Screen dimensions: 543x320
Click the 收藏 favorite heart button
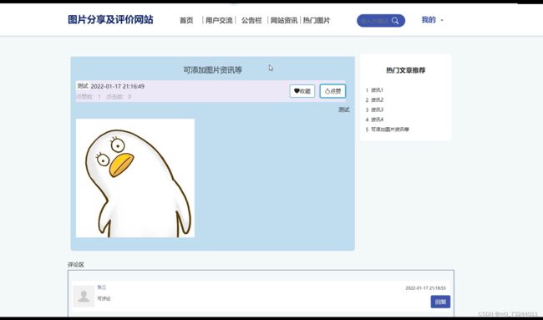(302, 91)
